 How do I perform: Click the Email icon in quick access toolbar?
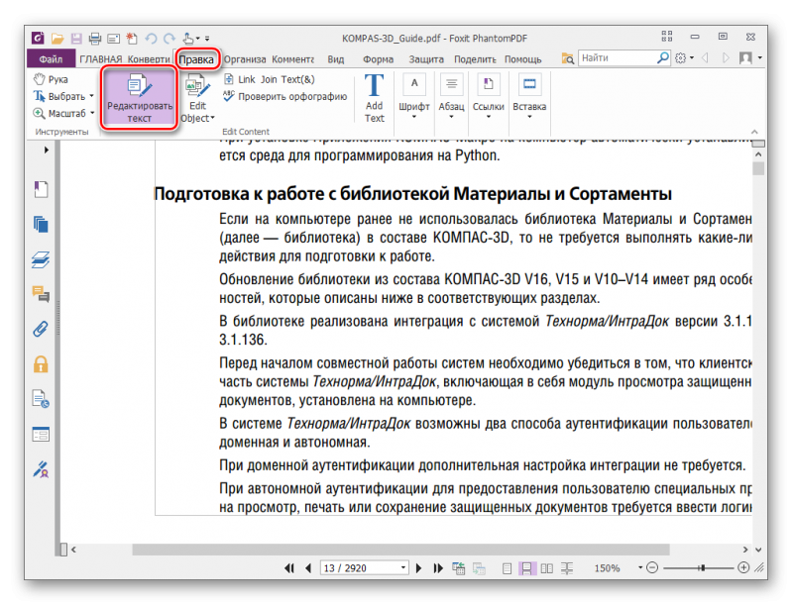(x=113, y=39)
